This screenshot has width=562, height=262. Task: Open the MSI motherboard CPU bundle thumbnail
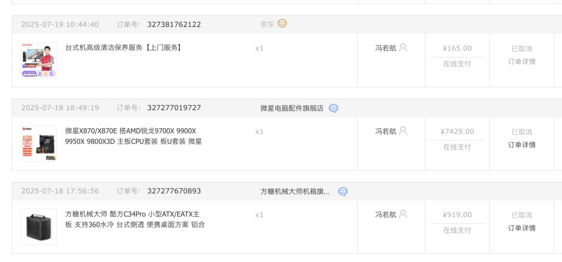point(39,143)
